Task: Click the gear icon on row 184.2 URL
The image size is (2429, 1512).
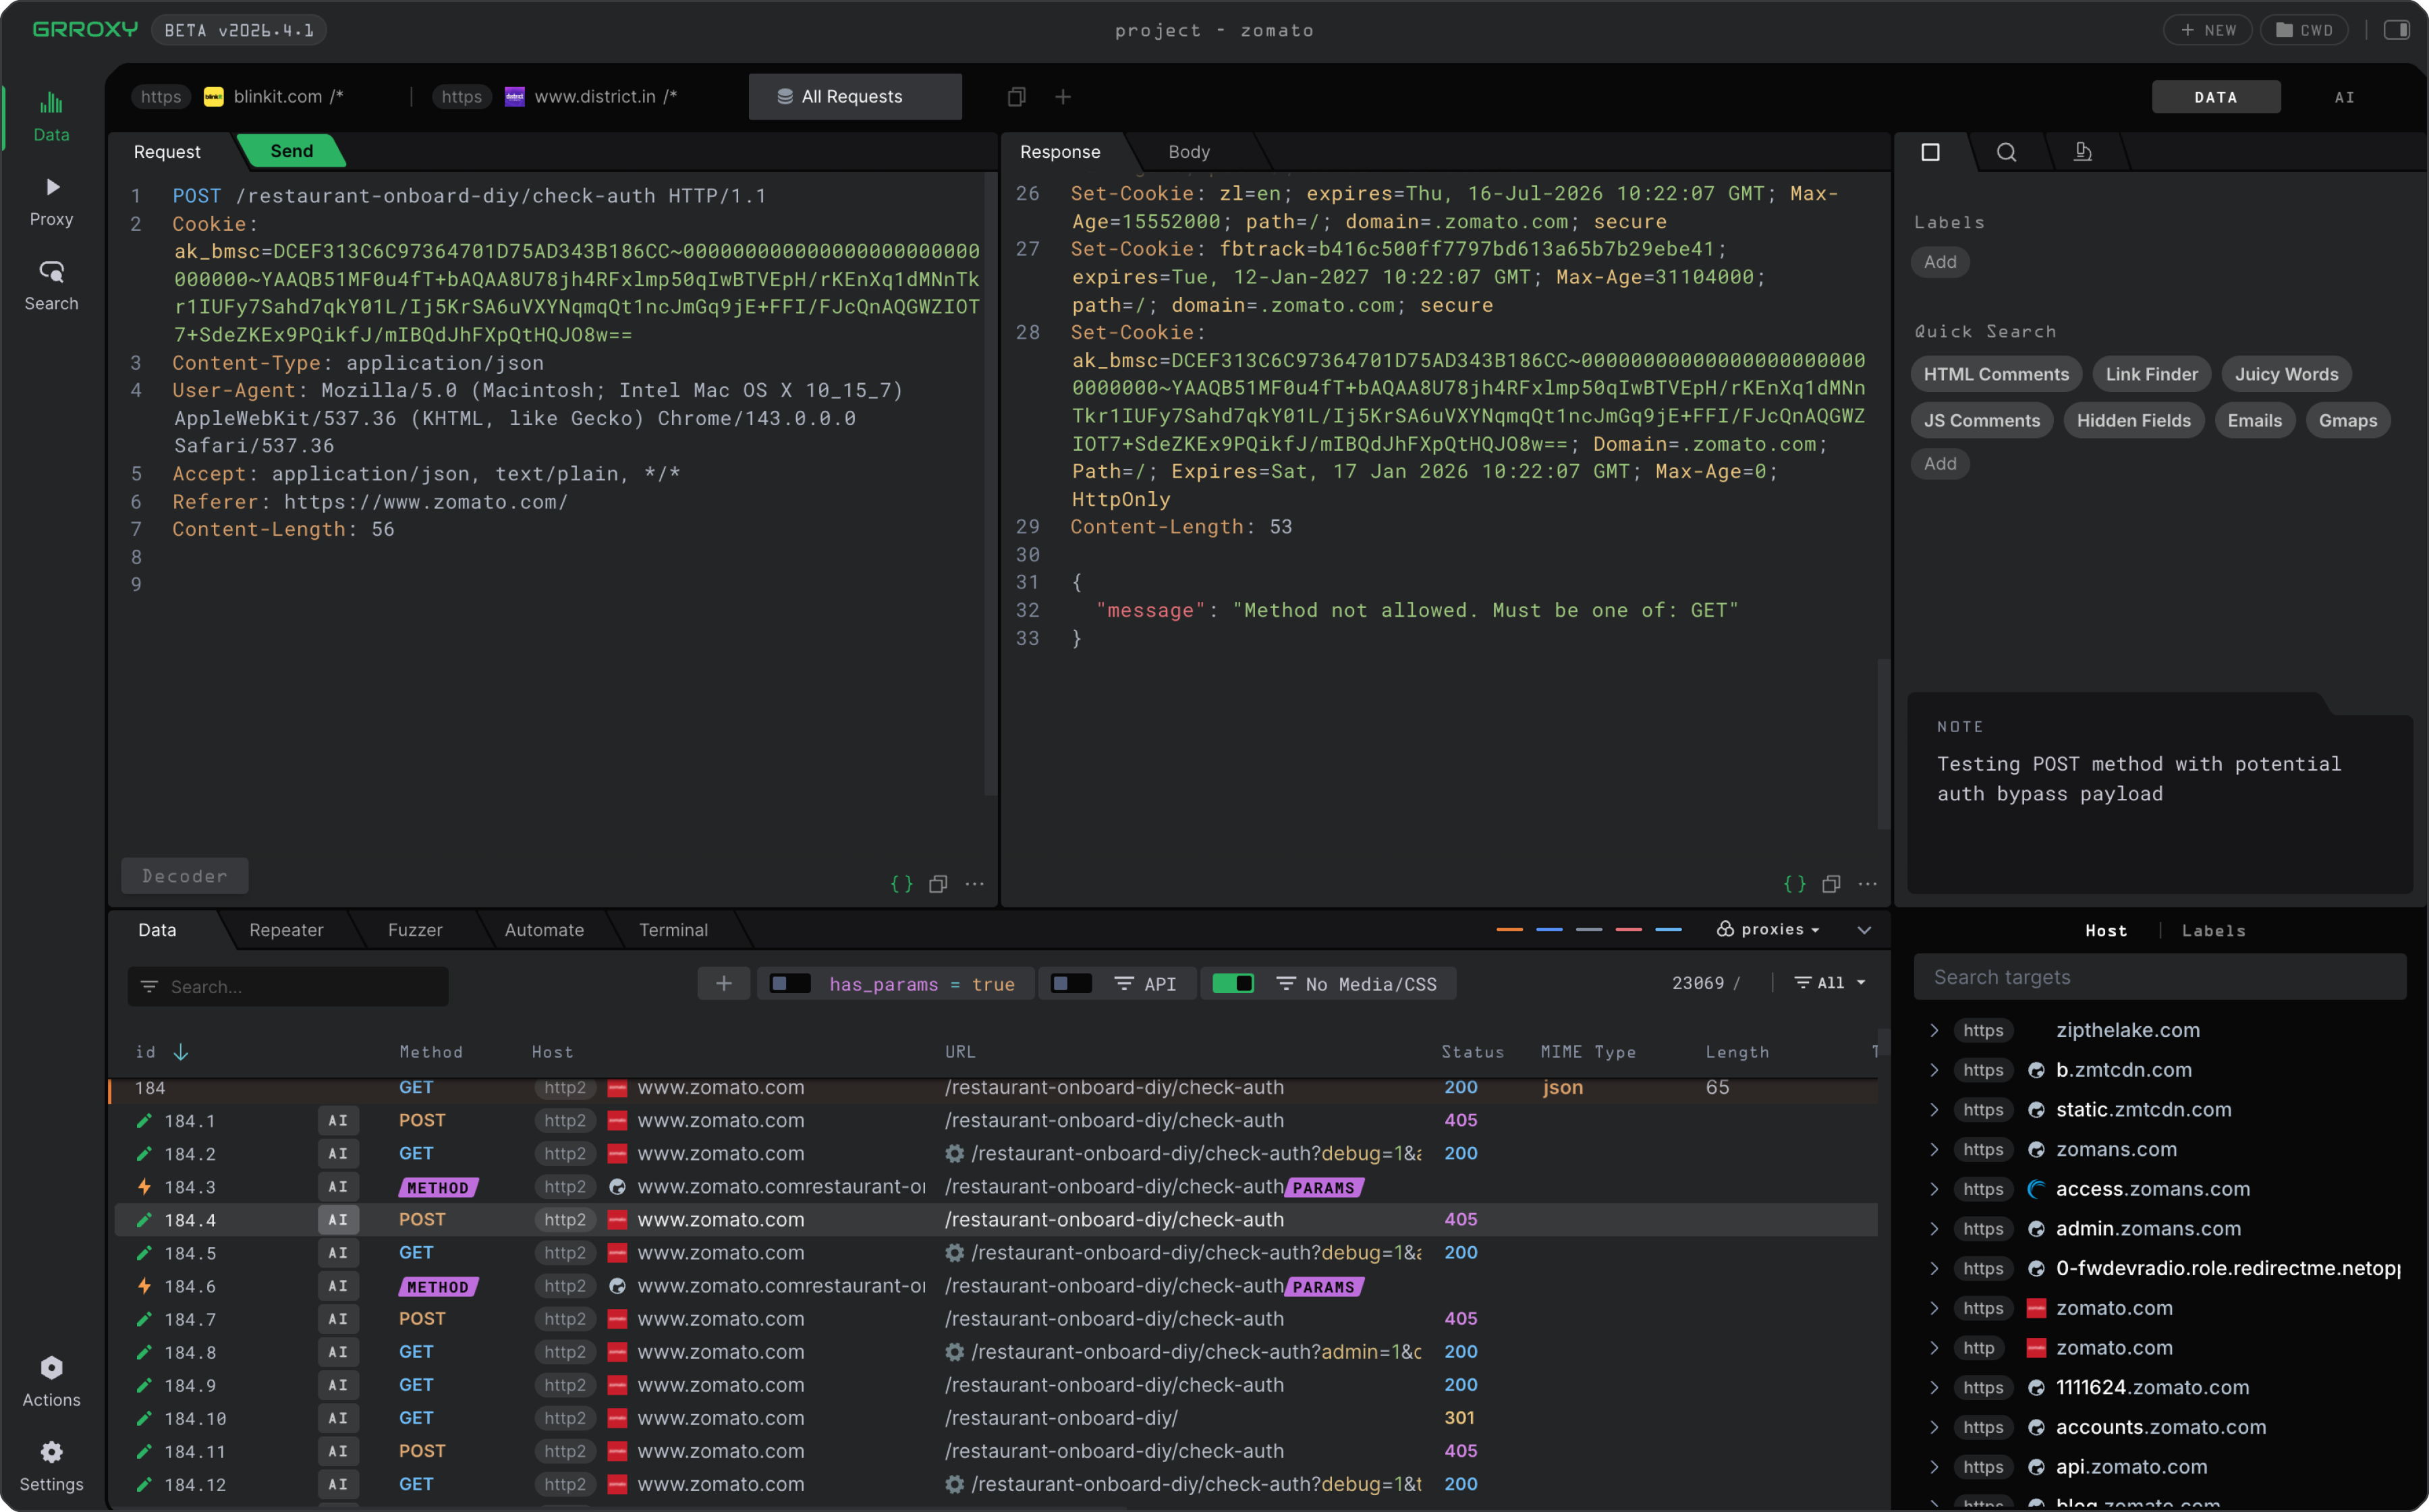Action: tap(955, 1154)
